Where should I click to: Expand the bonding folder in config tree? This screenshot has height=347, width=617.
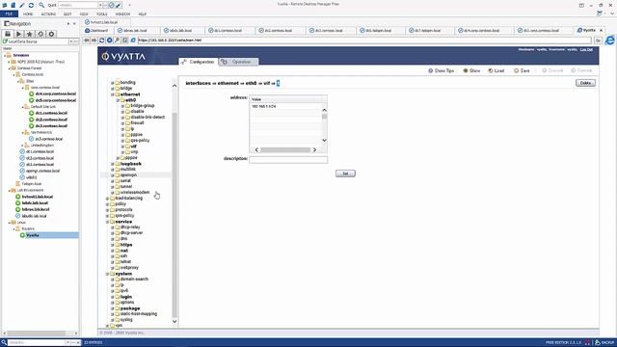pos(113,83)
